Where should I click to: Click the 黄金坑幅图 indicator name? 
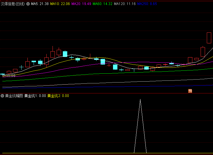click(x=14, y=96)
